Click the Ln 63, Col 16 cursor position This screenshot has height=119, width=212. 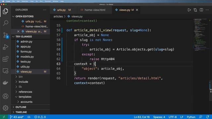point(142,117)
